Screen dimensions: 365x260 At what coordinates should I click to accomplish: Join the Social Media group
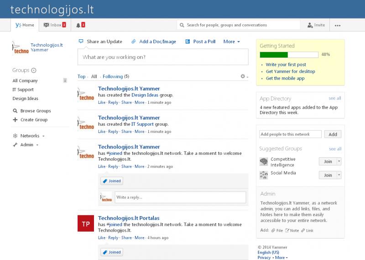[328, 175]
